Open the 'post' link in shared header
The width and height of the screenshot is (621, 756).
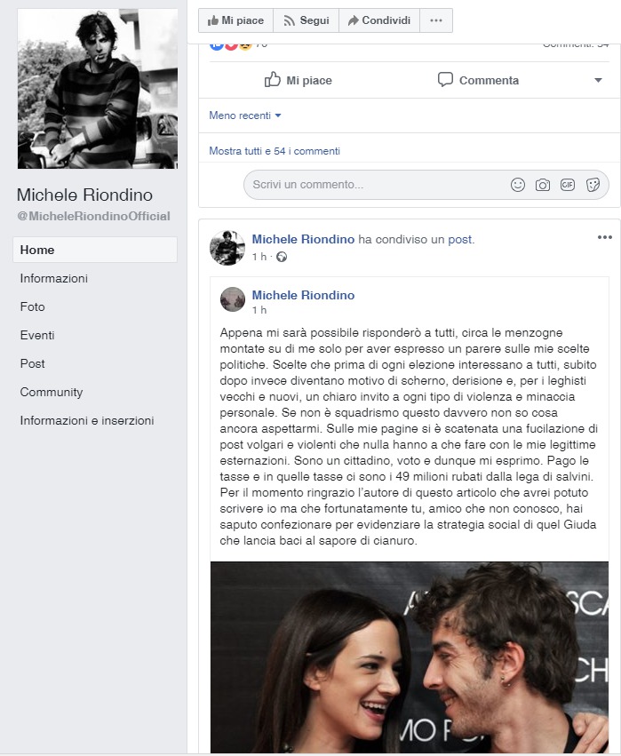coord(459,239)
